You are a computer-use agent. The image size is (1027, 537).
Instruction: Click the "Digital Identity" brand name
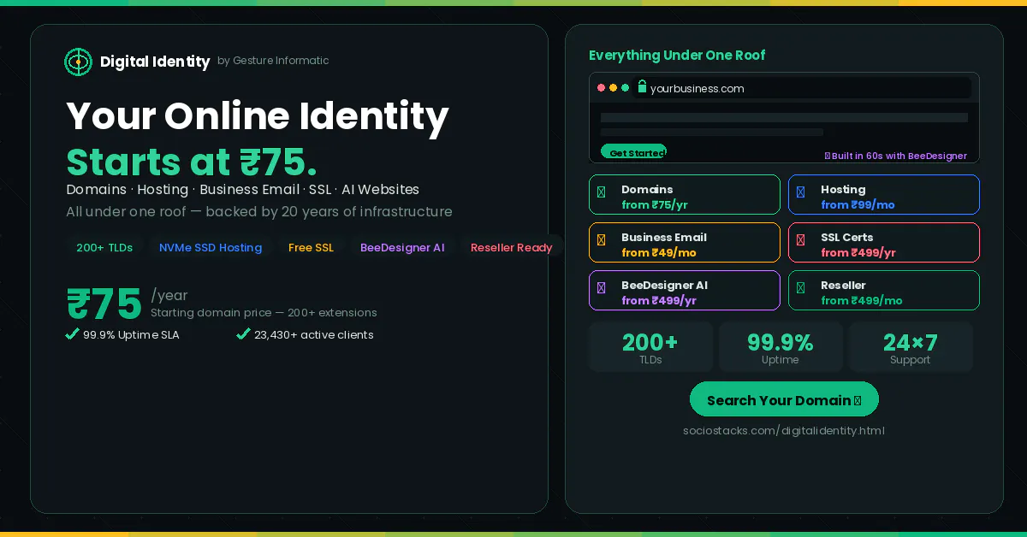point(155,62)
